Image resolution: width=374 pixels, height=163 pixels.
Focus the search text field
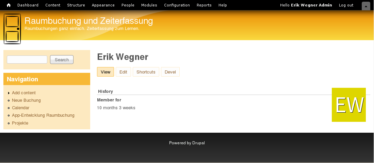[x=27, y=60]
